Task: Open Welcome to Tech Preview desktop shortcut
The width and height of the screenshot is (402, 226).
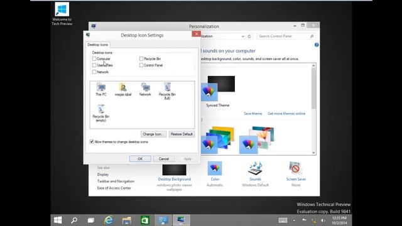Action: pos(62,14)
